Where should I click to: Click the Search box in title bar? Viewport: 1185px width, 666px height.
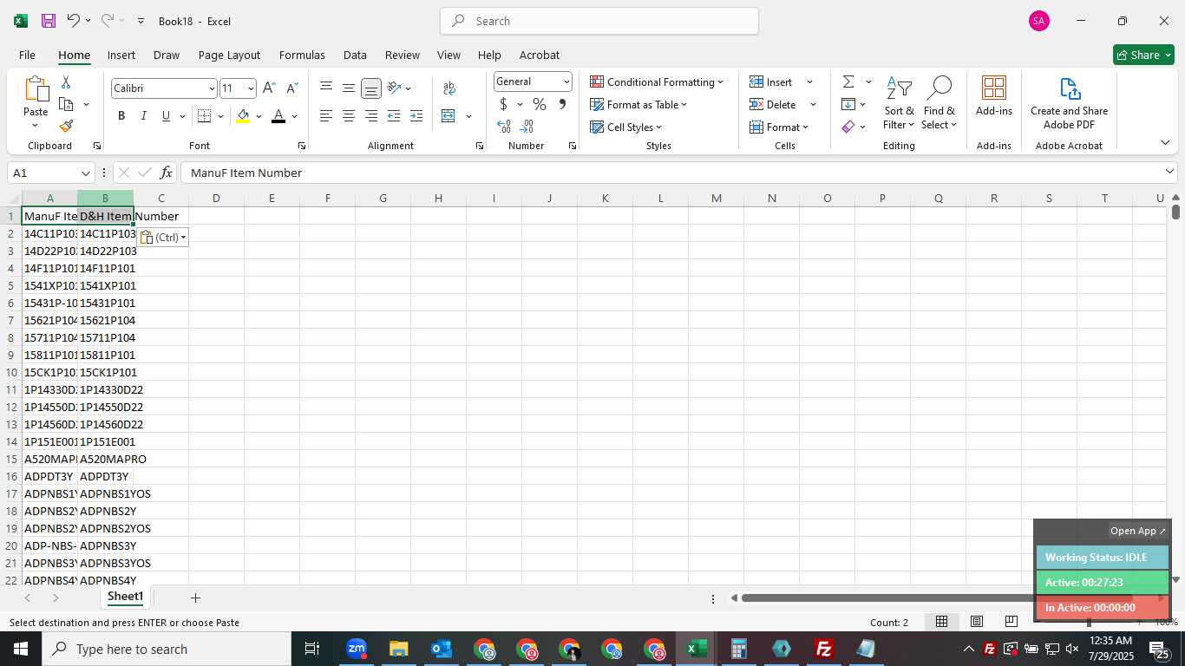[599, 21]
